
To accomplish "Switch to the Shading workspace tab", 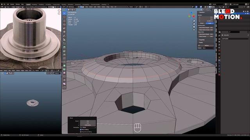I will click(64, 4).
